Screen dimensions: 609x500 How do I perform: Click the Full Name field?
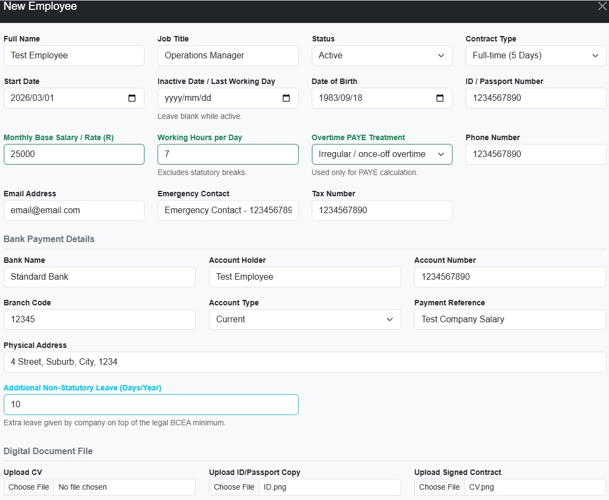tap(74, 56)
